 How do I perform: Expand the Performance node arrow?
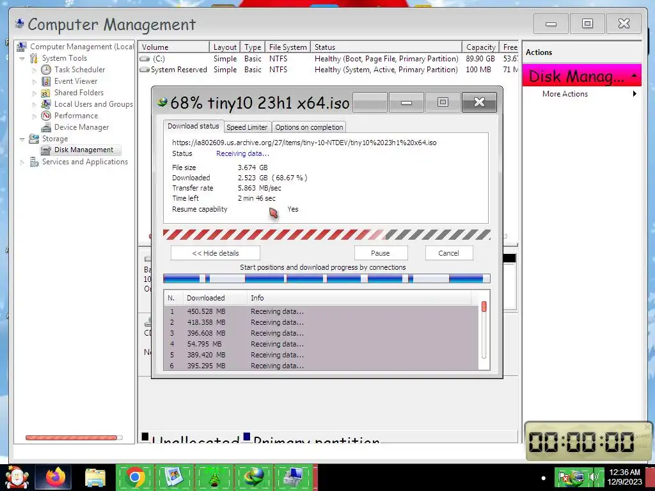click(x=35, y=116)
